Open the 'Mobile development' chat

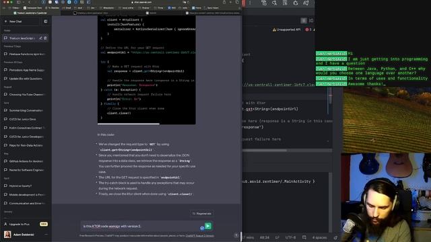click(x=26, y=194)
